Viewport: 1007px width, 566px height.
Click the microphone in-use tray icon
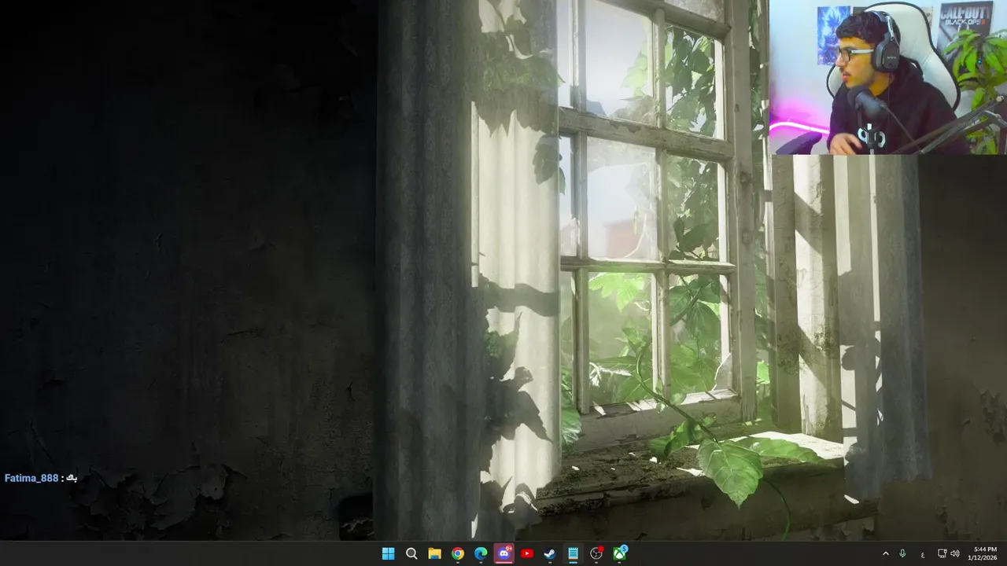(902, 553)
